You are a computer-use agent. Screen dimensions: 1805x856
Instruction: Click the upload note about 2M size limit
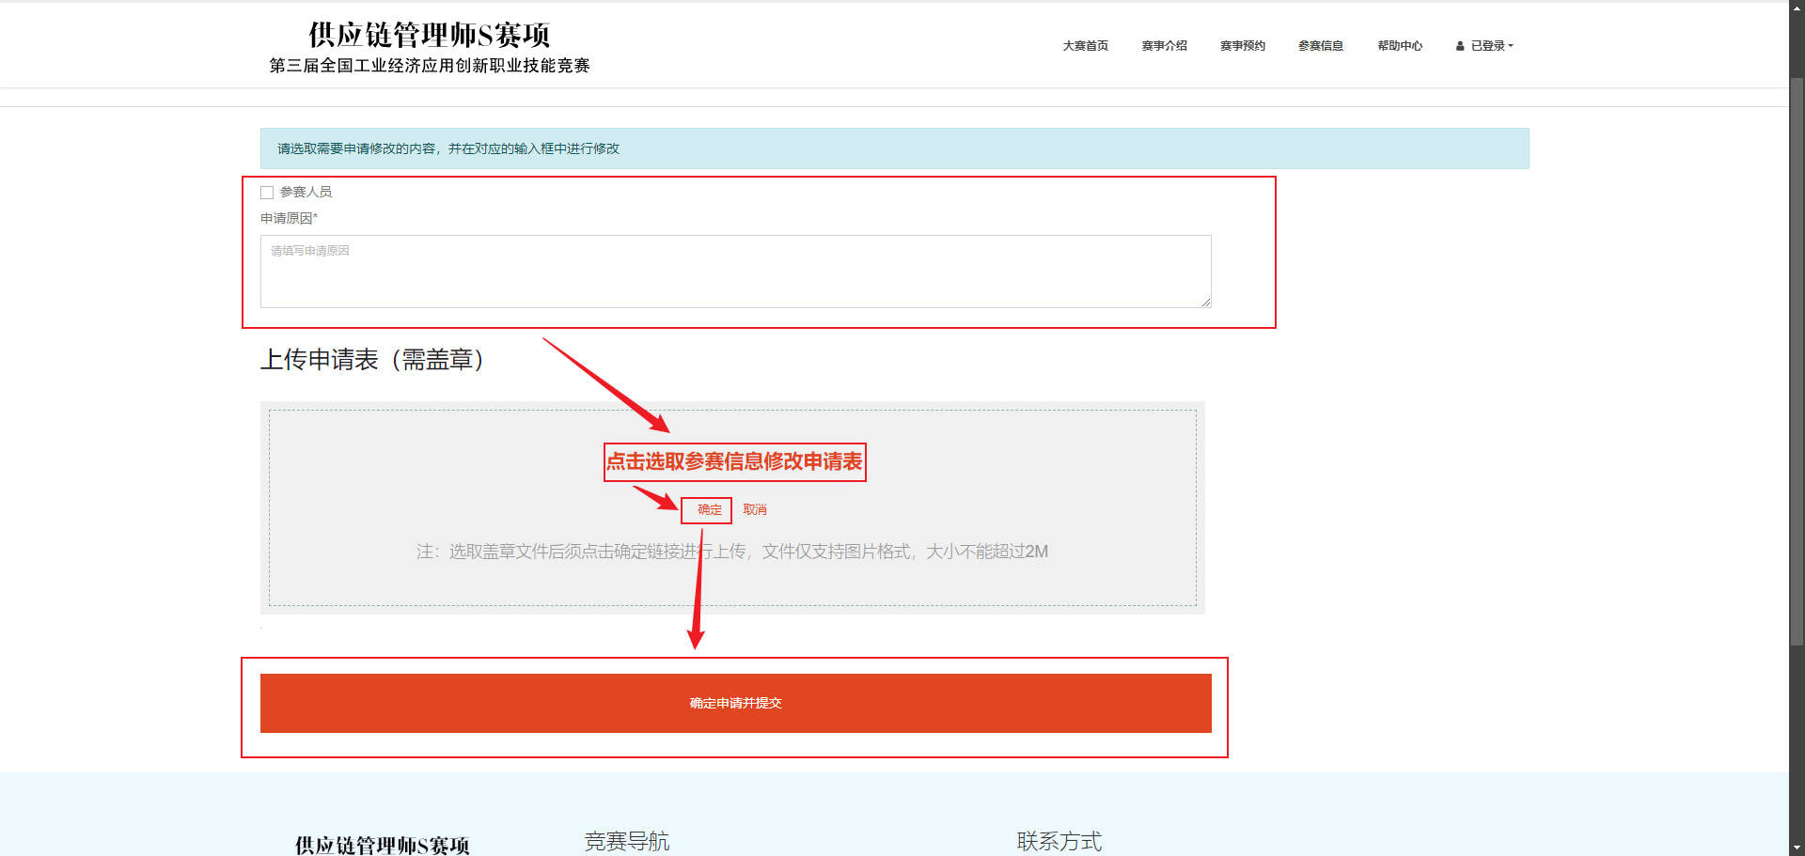pyautogui.click(x=732, y=552)
